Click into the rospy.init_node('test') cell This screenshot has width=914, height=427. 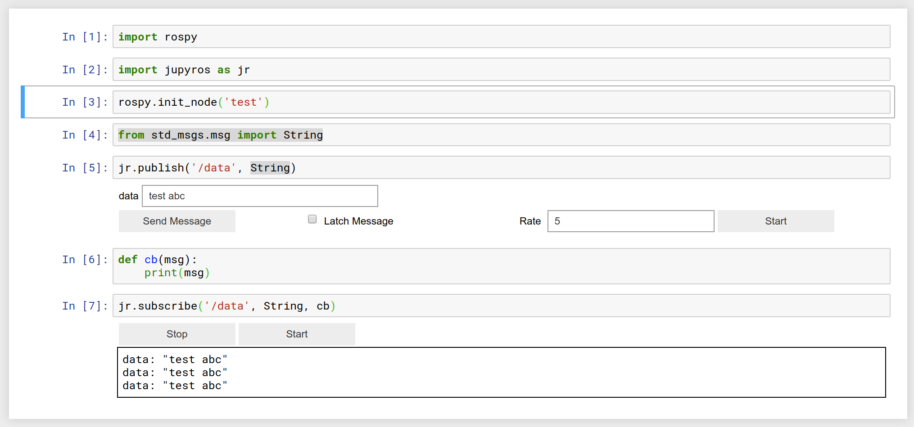coord(501,102)
